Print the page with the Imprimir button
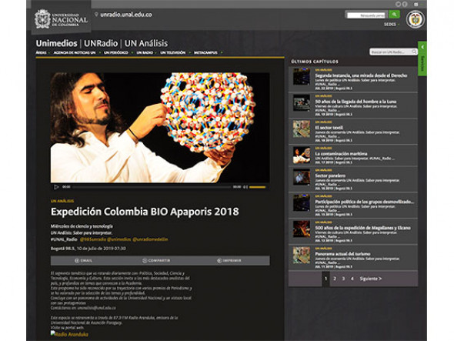The width and height of the screenshot is (454, 341). pyautogui.click(x=229, y=260)
